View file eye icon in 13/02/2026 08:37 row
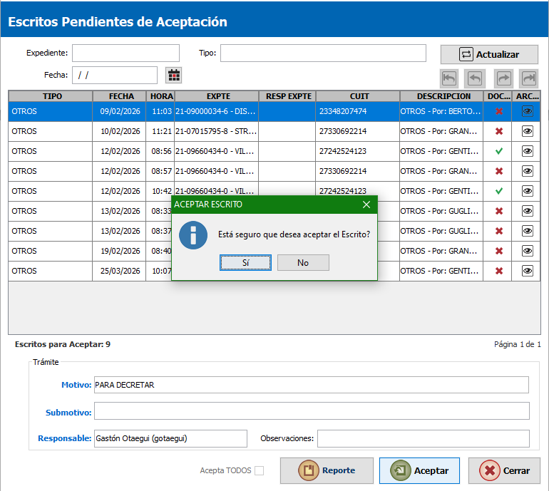Viewport: 549px width, 491px height. click(528, 231)
